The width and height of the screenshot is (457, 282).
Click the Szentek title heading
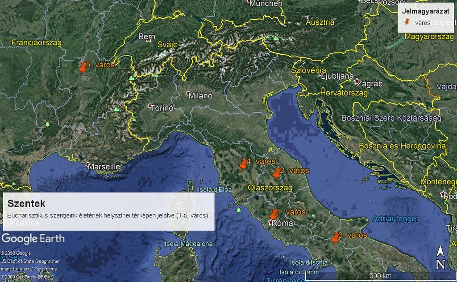coord(26,203)
